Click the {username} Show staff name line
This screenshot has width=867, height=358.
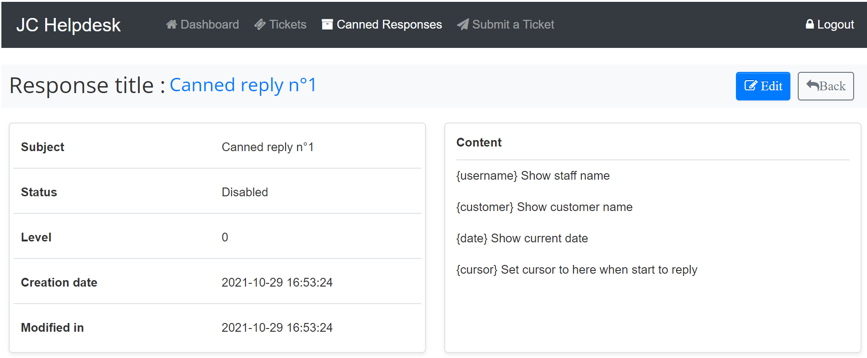(532, 176)
